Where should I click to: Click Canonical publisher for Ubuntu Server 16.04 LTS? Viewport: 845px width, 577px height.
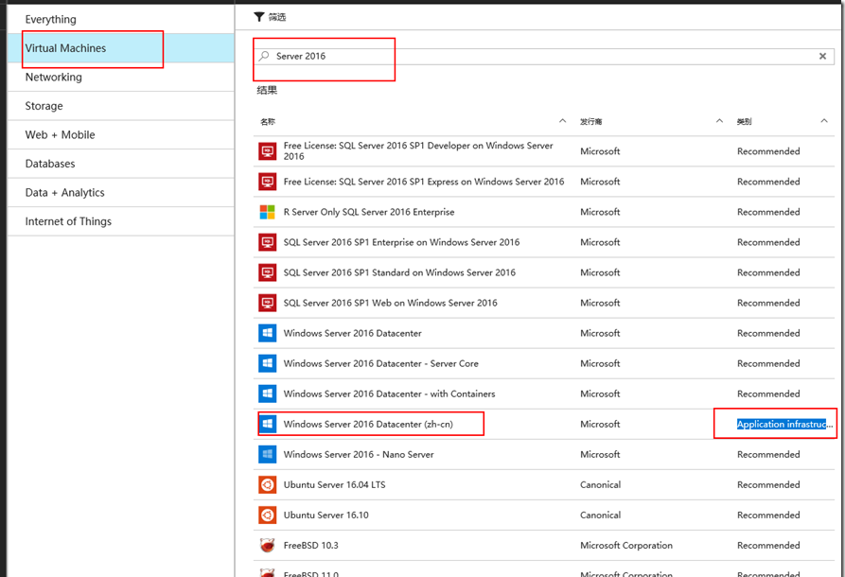[x=600, y=485]
